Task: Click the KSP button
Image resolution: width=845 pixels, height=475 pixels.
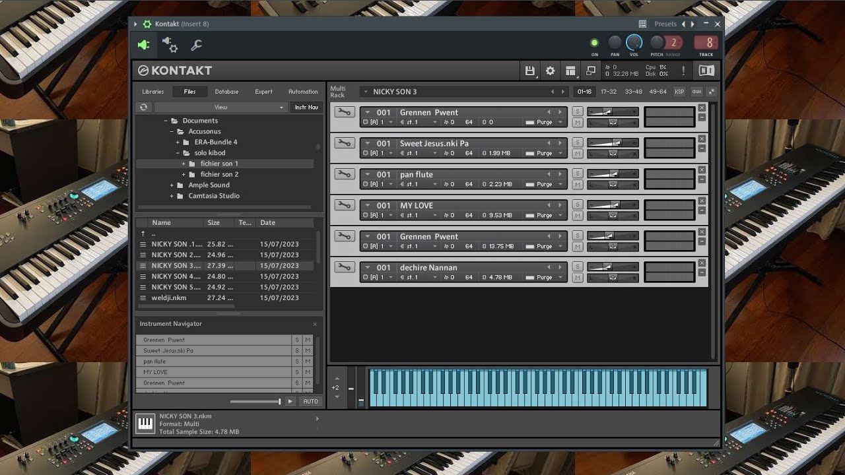Action: 679,92
